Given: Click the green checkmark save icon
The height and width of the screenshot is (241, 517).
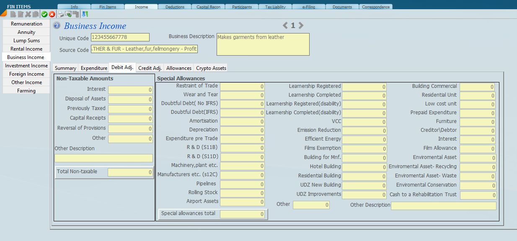Looking at the screenshot, I should pos(44,14).
